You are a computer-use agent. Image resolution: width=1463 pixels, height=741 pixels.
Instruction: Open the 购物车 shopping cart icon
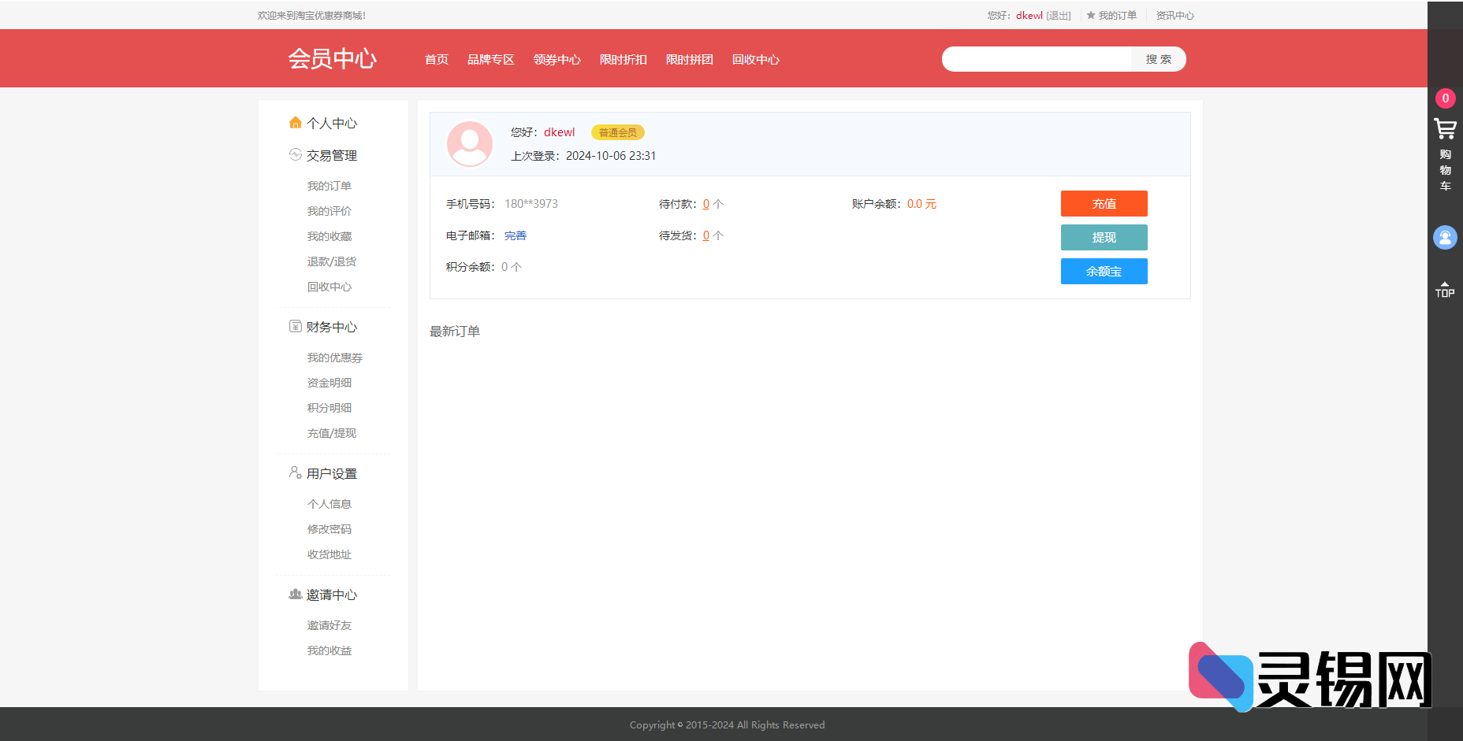pyautogui.click(x=1445, y=129)
